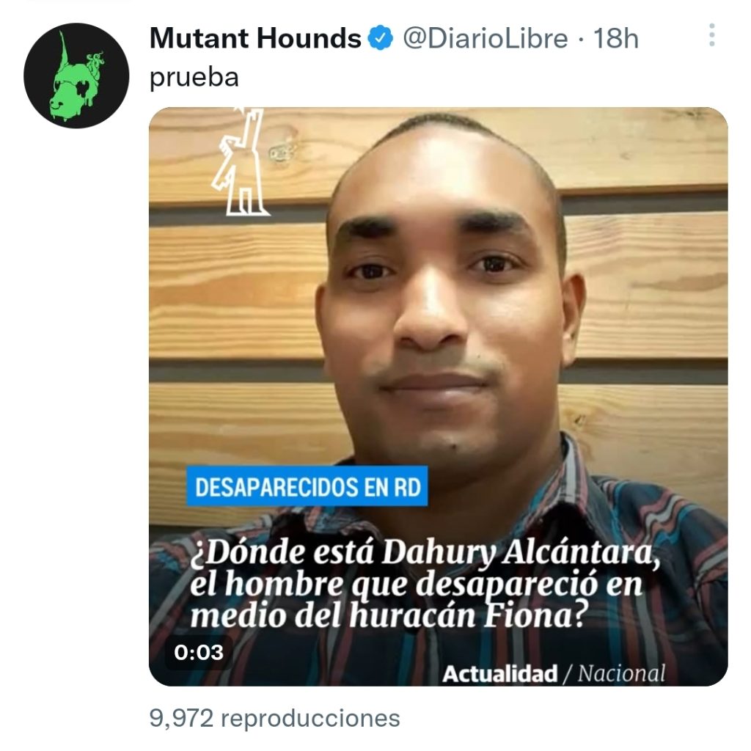Open the green hound profile avatar

(x=76, y=76)
